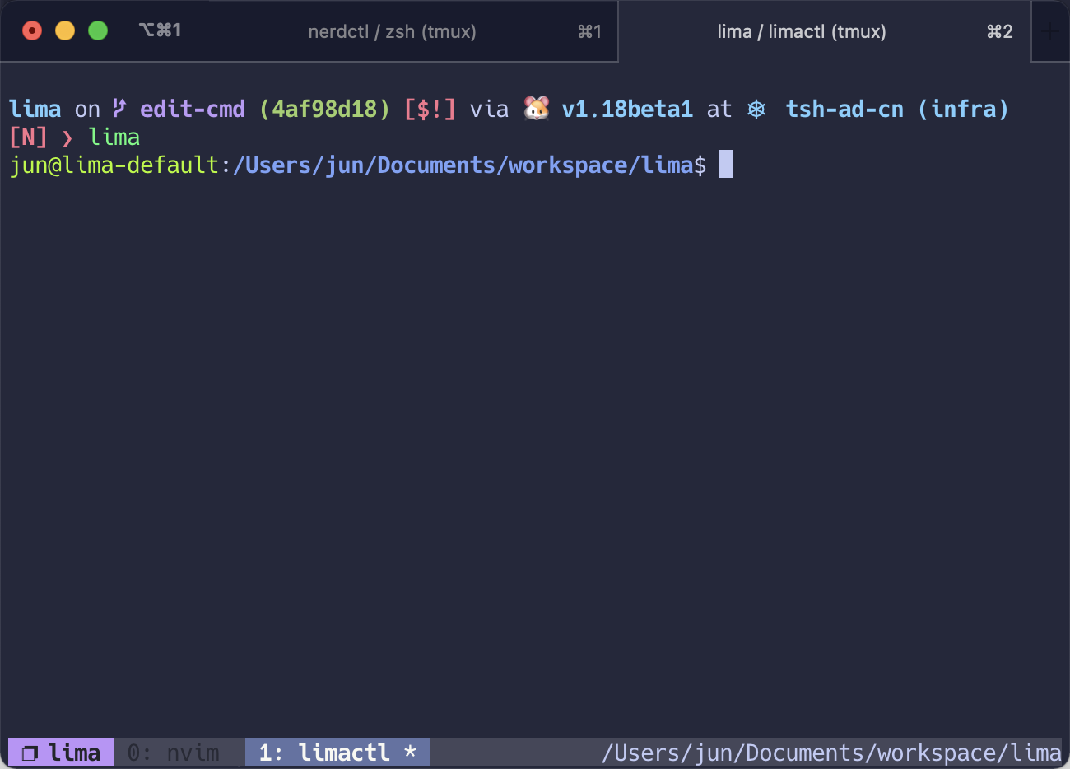
Task: Click the green zoom window button
Action: [98, 30]
